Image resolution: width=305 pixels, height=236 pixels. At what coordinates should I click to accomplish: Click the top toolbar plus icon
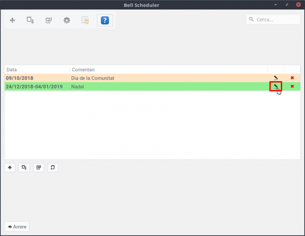click(x=12, y=20)
